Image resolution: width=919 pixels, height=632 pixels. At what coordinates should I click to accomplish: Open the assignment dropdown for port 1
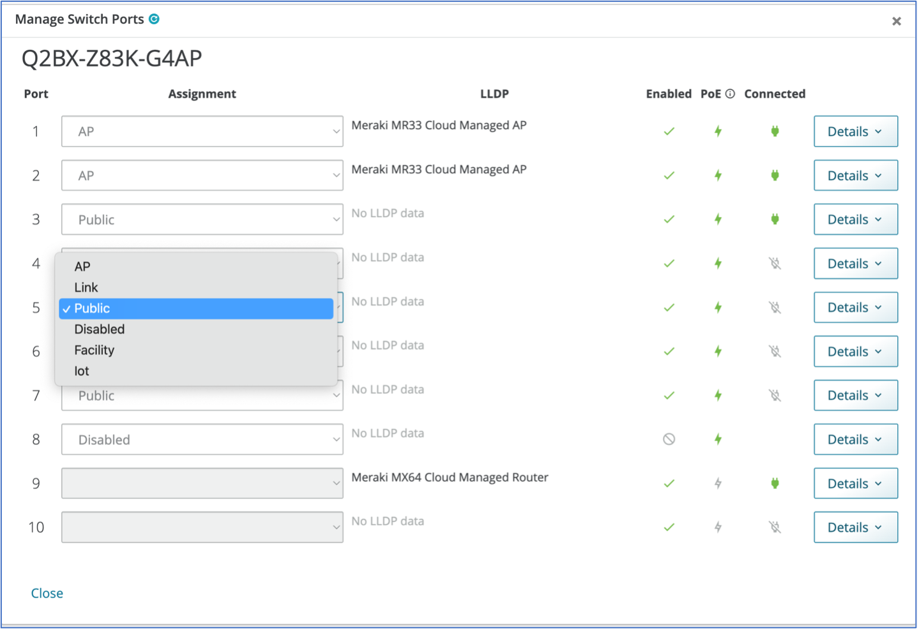pos(202,132)
